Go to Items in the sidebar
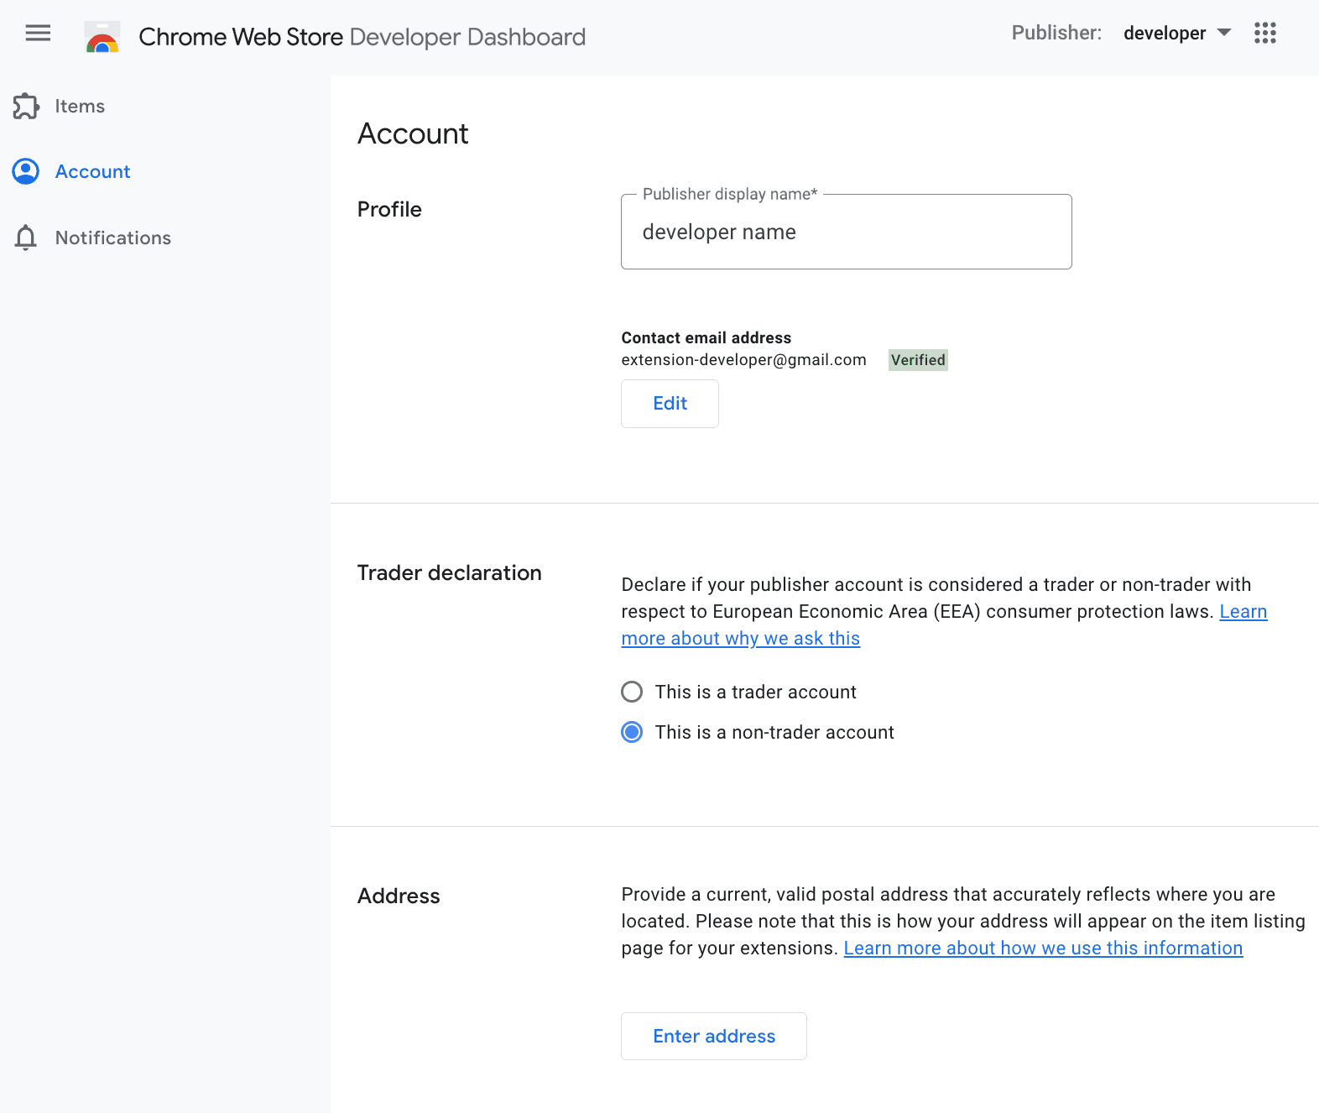Viewport: 1319px width, 1113px height. click(80, 107)
